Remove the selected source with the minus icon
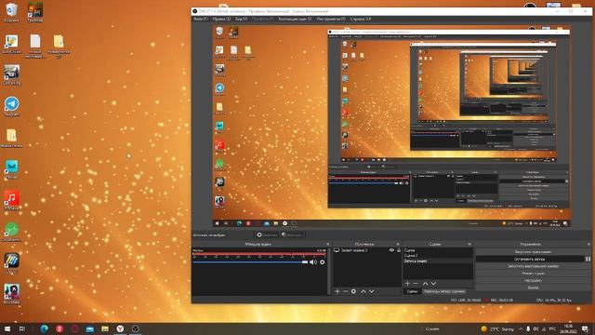This screenshot has height=335, width=595. coord(345,291)
